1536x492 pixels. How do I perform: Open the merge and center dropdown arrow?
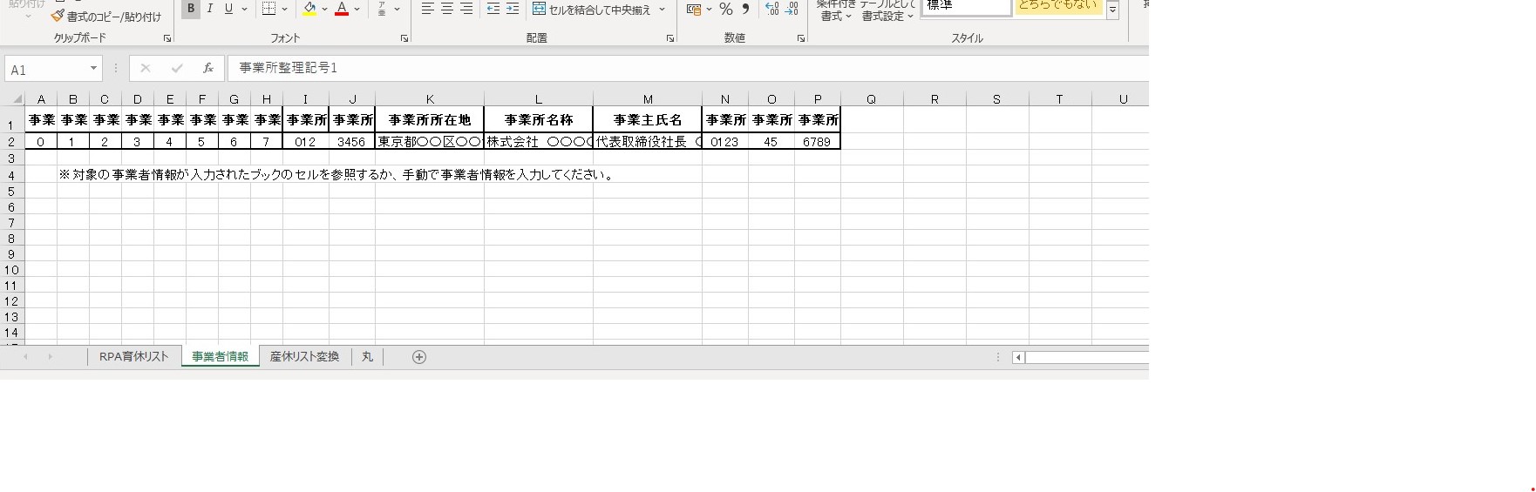tap(663, 10)
